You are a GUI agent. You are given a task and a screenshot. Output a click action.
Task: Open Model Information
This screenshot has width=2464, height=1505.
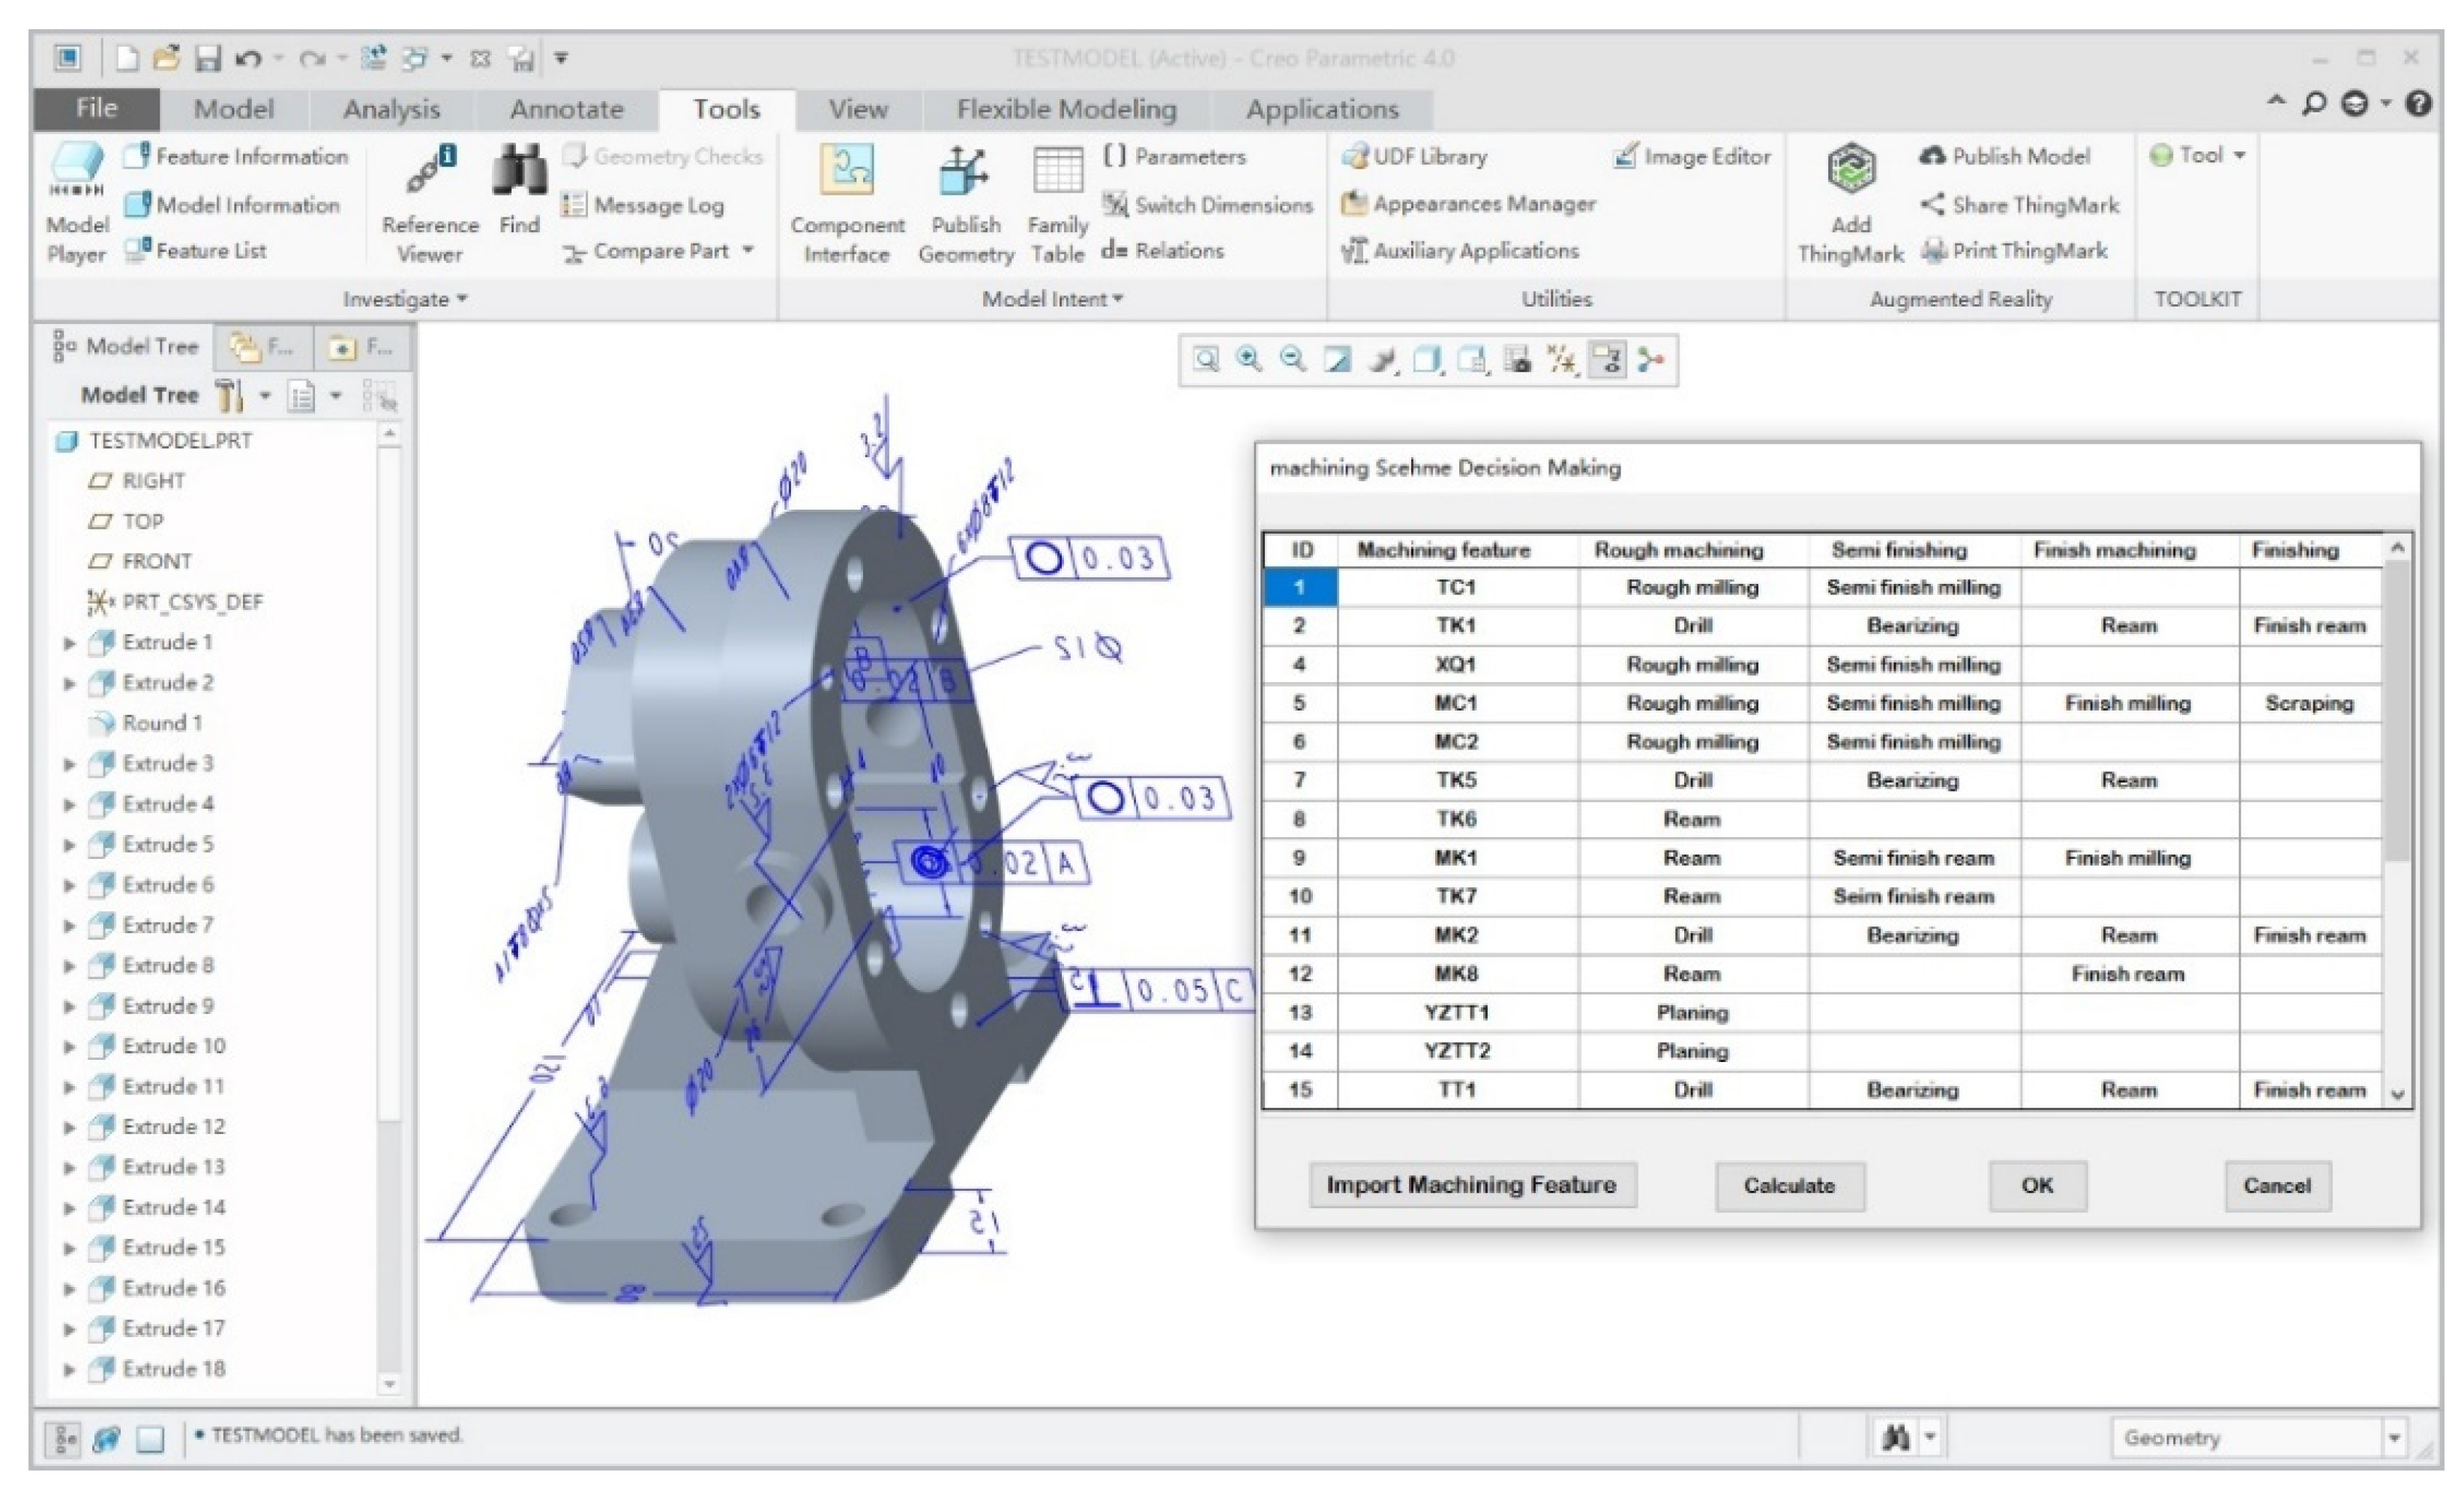tap(232, 205)
